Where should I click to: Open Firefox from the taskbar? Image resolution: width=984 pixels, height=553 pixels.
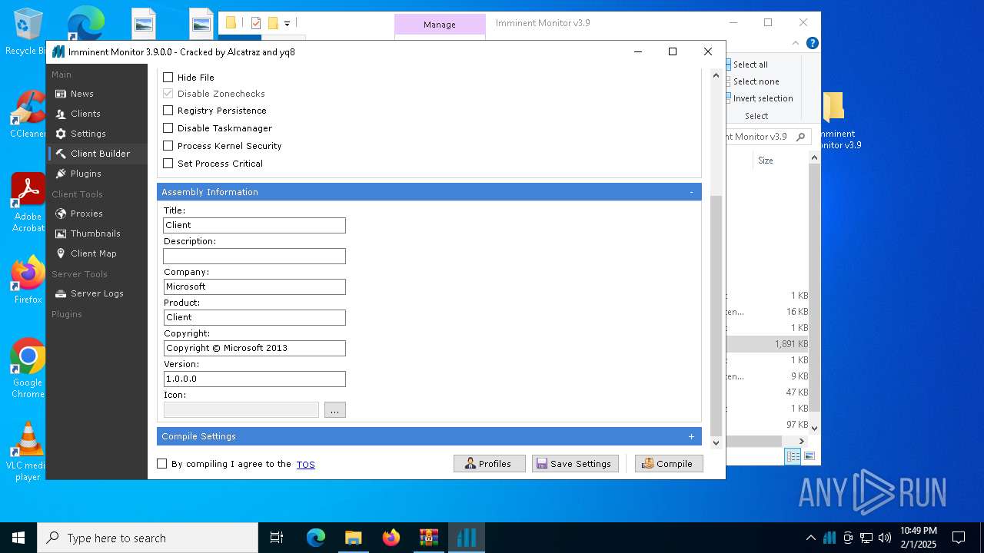point(391,538)
